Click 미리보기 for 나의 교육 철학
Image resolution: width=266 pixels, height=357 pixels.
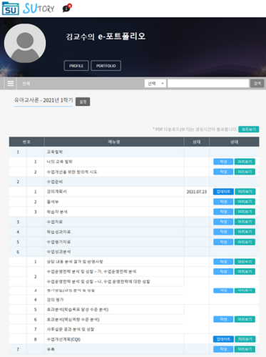click(x=245, y=162)
